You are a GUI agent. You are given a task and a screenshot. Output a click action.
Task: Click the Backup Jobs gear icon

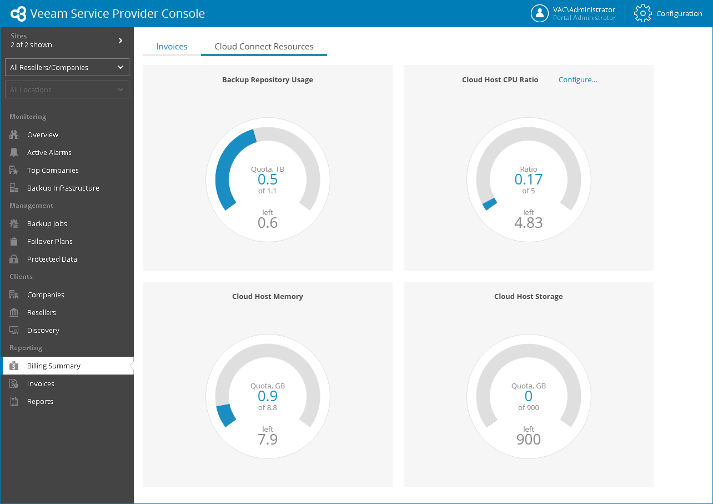coord(14,223)
